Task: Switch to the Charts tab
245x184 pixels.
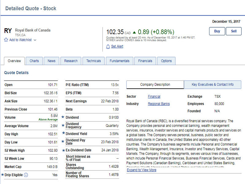Action: [x=34, y=61]
